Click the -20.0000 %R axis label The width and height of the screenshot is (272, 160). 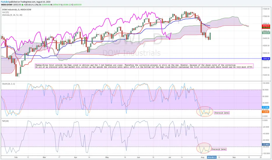point(266,127)
